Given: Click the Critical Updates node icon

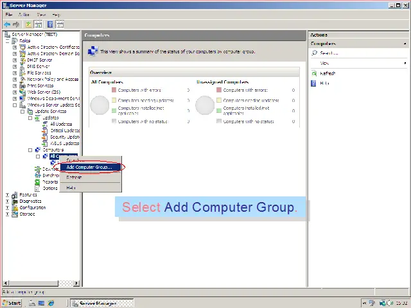Looking at the screenshot, I should coord(45,130).
